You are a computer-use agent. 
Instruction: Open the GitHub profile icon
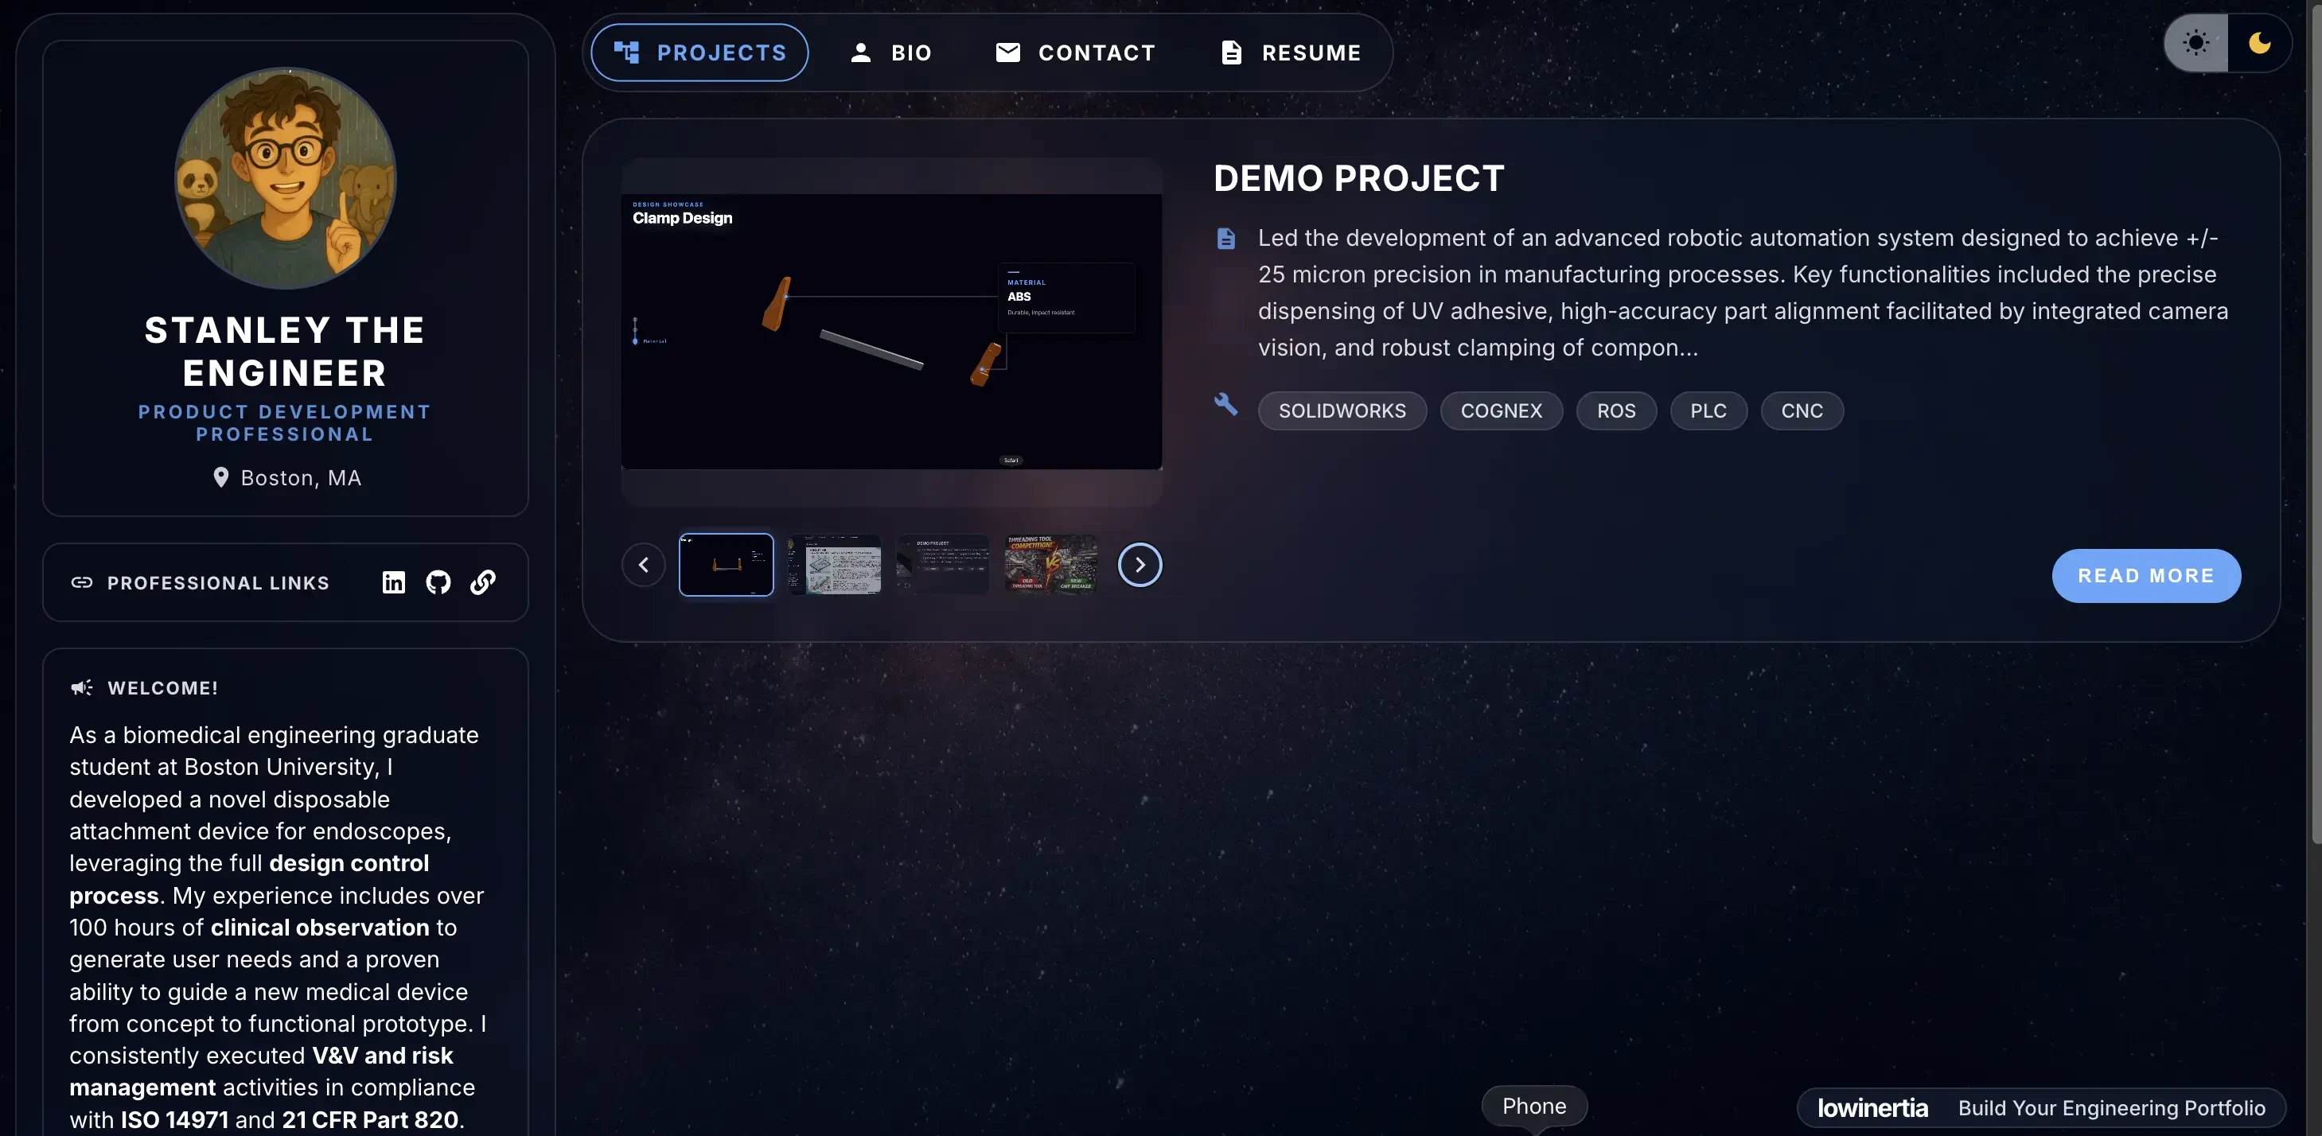(437, 583)
